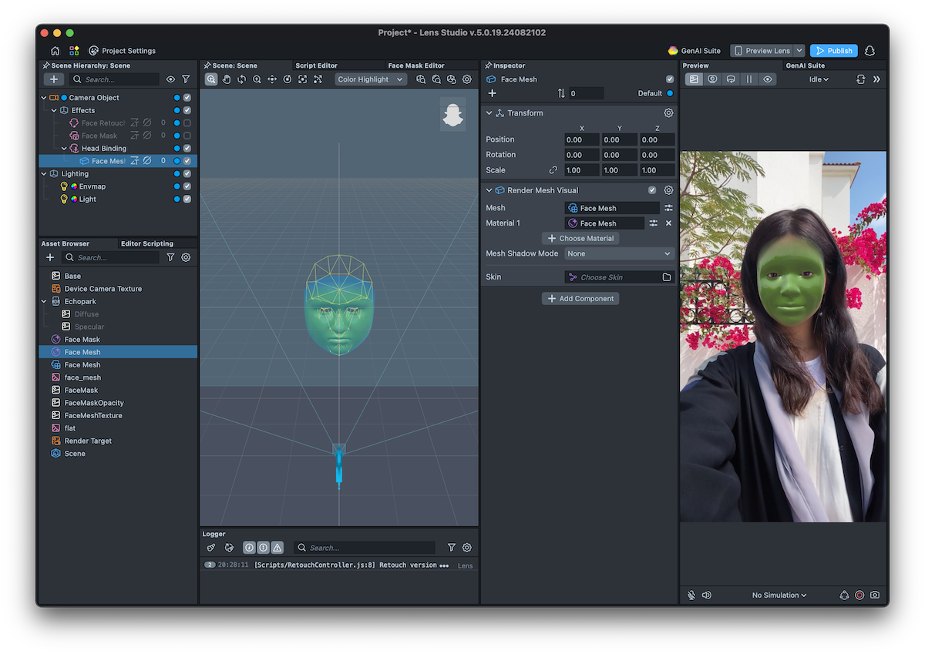Take a snapshot with the Preview camera icon
This screenshot has height=654, width=925.
tap(875, 595)
